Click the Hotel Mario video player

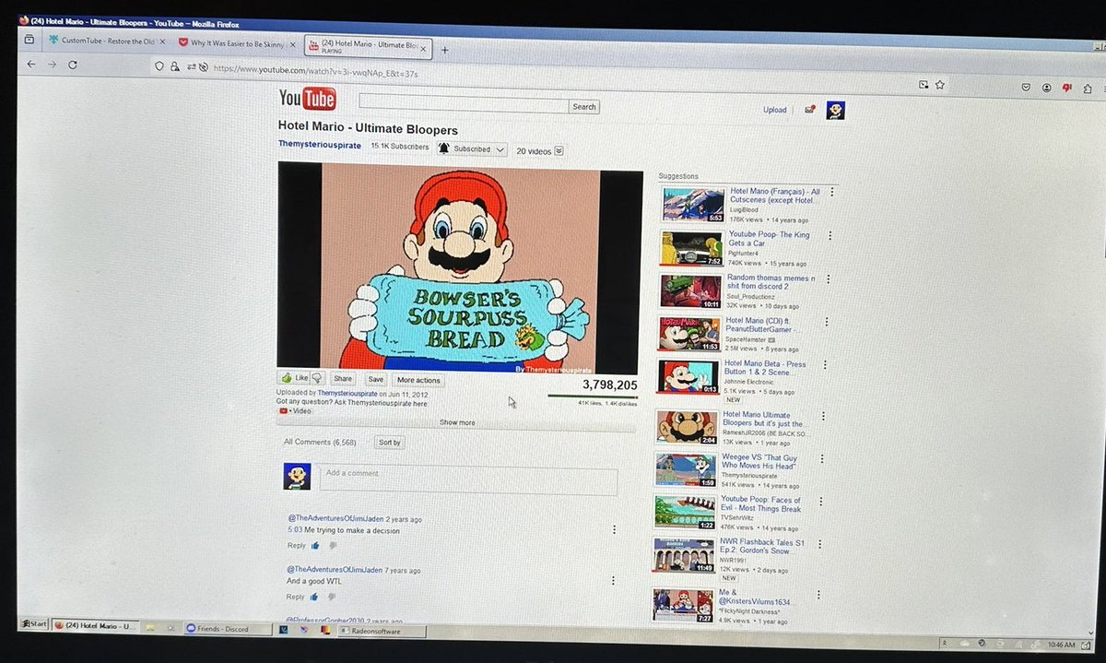click(x=460, y=267)
